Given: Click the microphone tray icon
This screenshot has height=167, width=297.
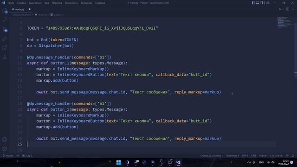Looking at the screenshot, I should click(254, 162).
